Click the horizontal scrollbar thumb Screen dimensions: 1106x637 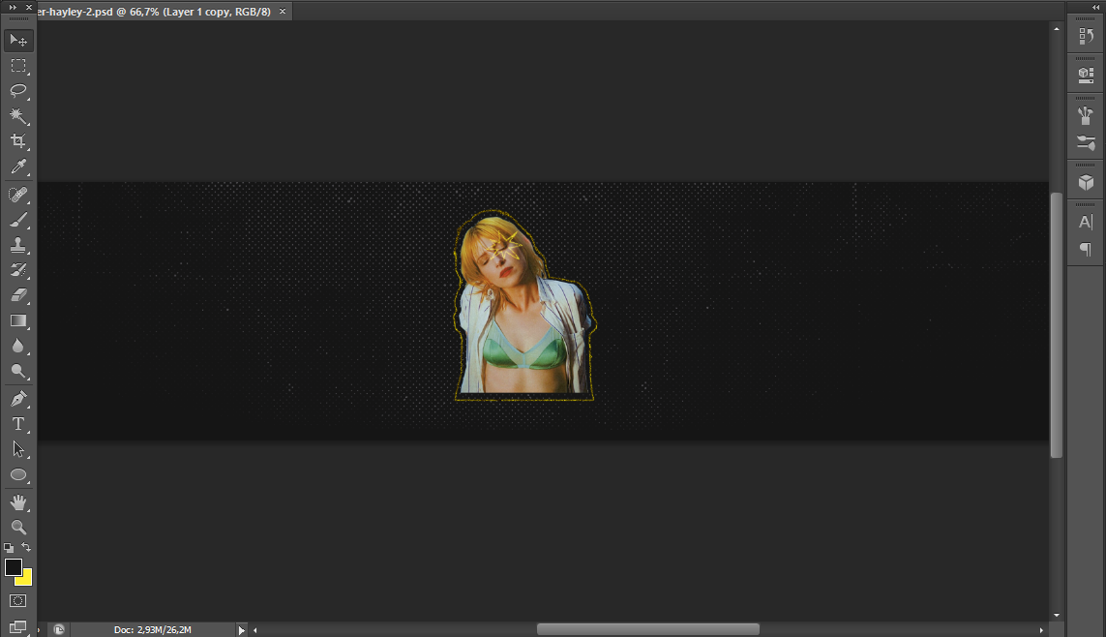click(647, 629)
